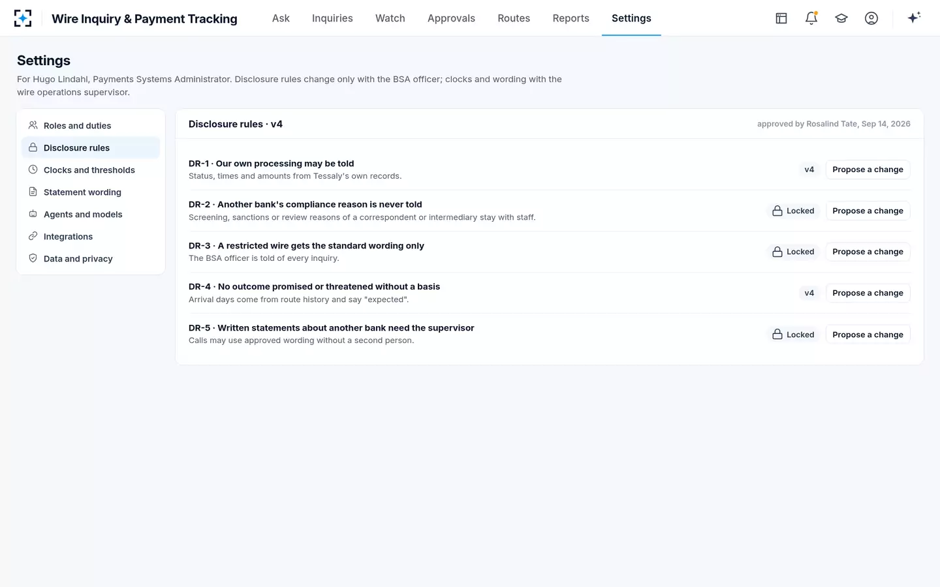Click the lock icon on DR-3 row
Viewport: 940px width, 587px height.
tap(777, 252)
